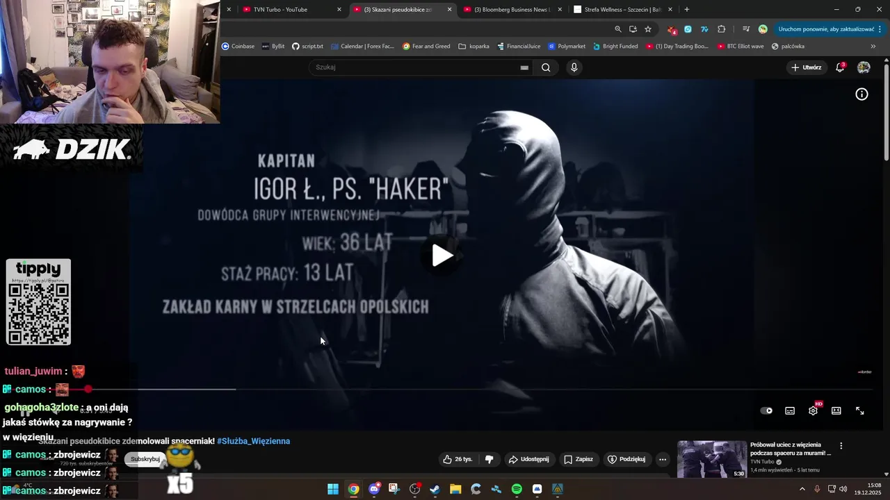This screenshot has height=500, width=890.
Task: Open Steam from the taskbar
Action: [x=435, y=489]
